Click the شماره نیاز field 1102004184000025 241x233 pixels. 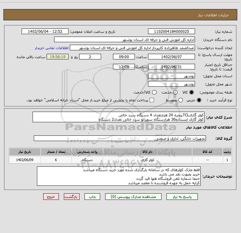point(172,32)
